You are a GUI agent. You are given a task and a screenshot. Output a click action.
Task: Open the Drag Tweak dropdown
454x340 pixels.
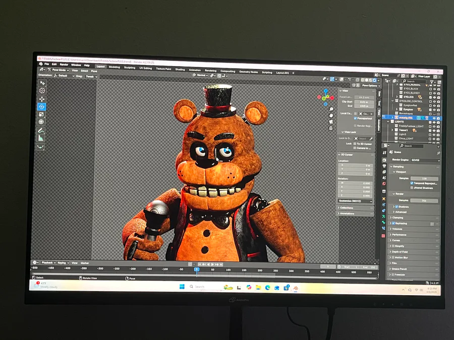(91, 77)
